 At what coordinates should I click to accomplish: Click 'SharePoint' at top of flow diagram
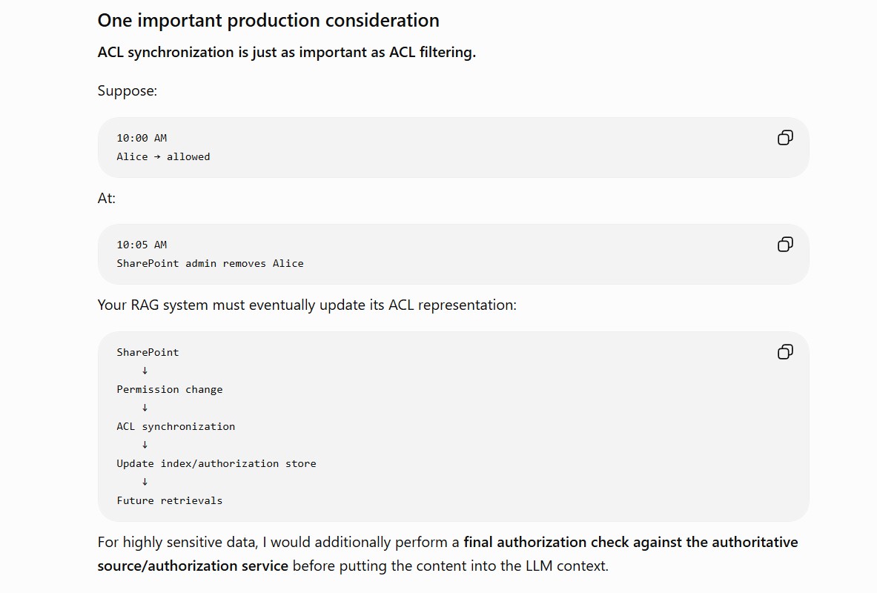click(x=148, y=352)
